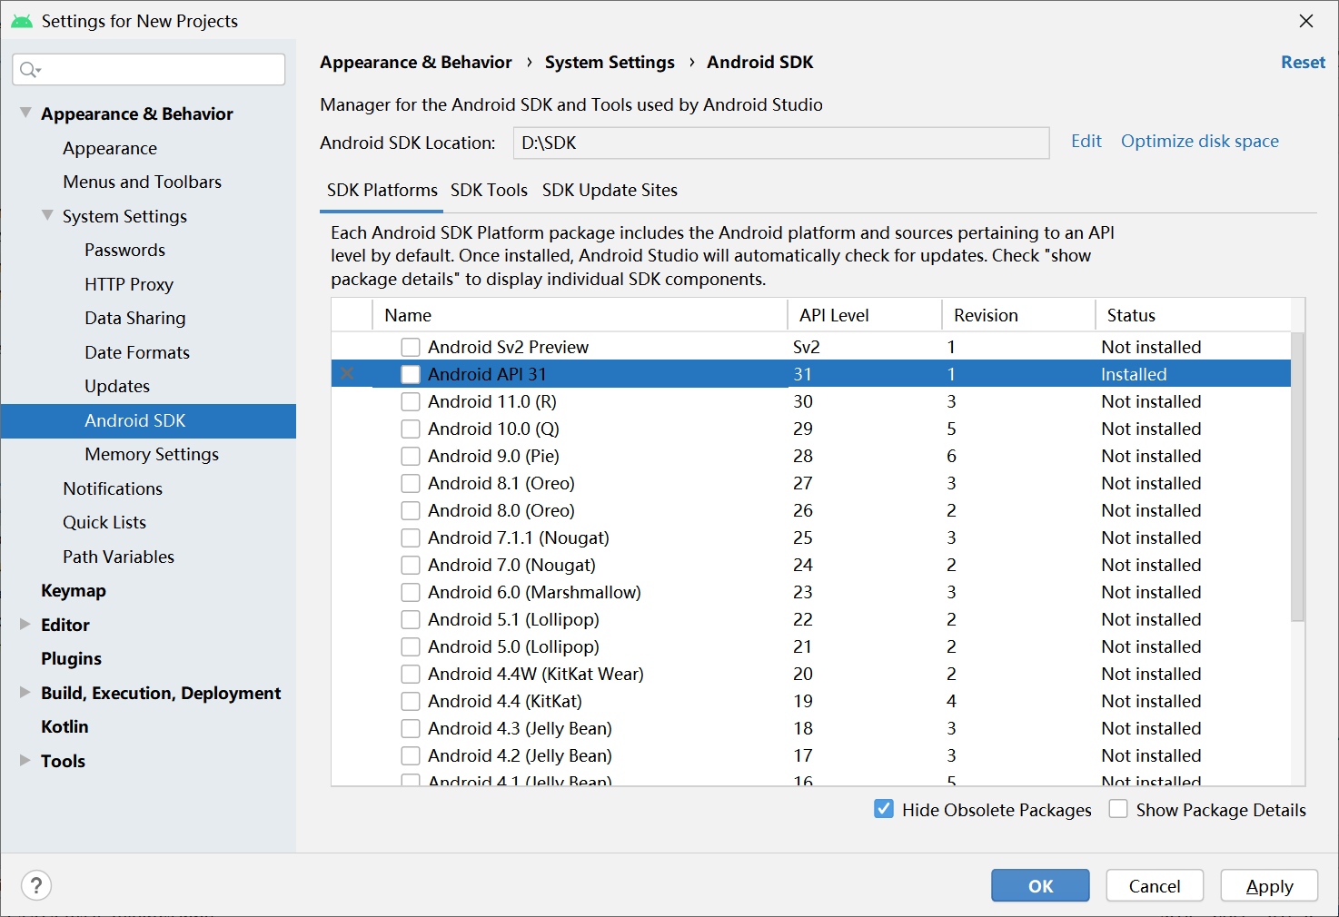This screenshot has width=1339, height=917.
Task: Collapse the Appearance & Behavior section
Action: tap(25, 113)
